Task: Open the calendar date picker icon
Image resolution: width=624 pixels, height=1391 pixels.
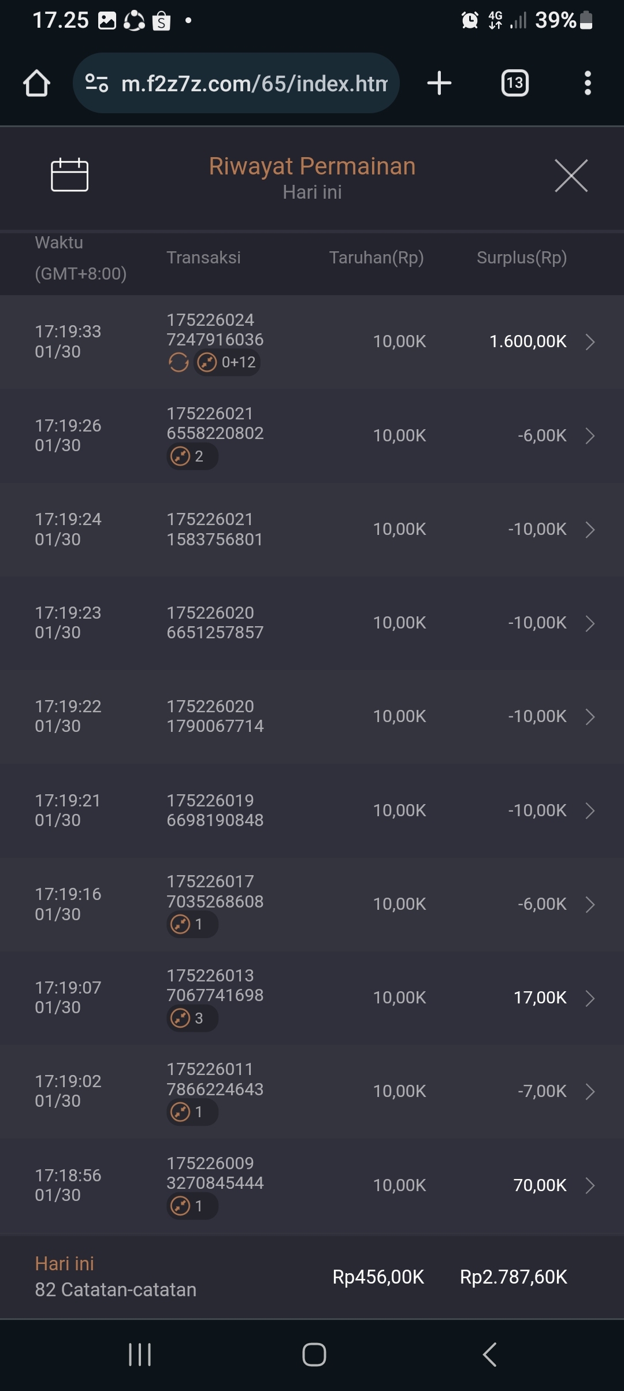Action: 69,174
